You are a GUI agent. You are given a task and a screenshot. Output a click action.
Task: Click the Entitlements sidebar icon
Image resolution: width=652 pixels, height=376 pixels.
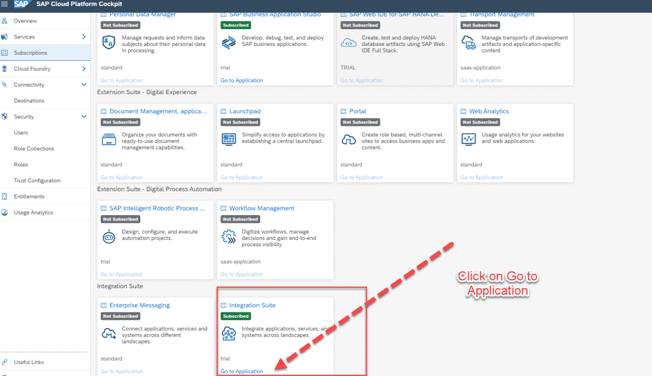point(4,196)
